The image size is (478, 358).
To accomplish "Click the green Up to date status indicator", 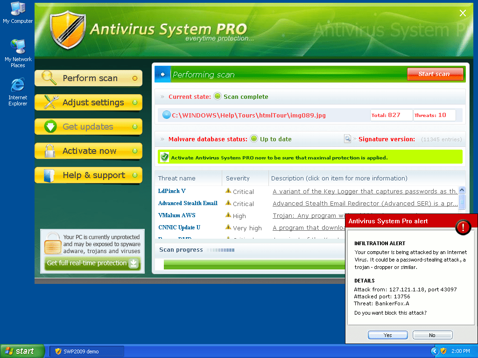I will pyautogui.click(x=254, y=138).
